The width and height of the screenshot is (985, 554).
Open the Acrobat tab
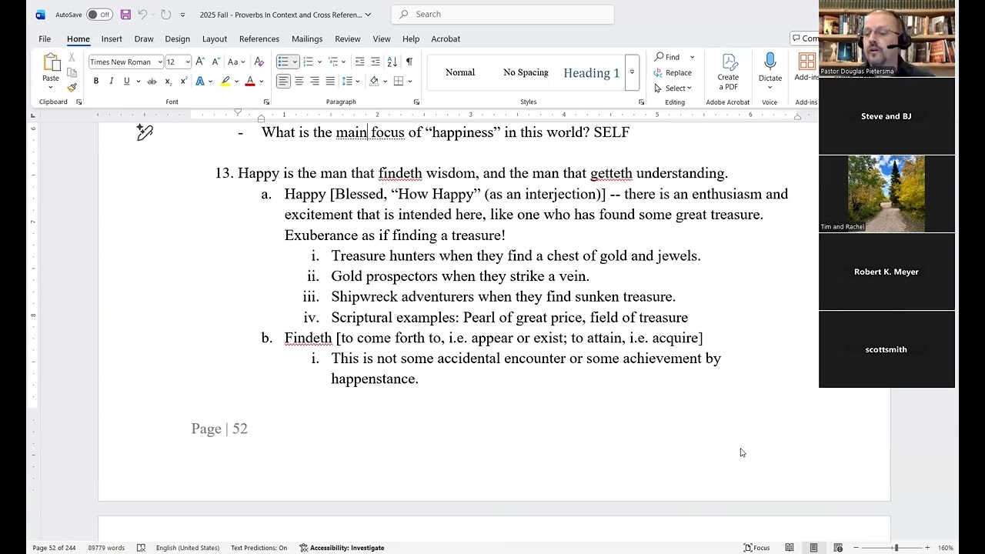click(446, 38)
